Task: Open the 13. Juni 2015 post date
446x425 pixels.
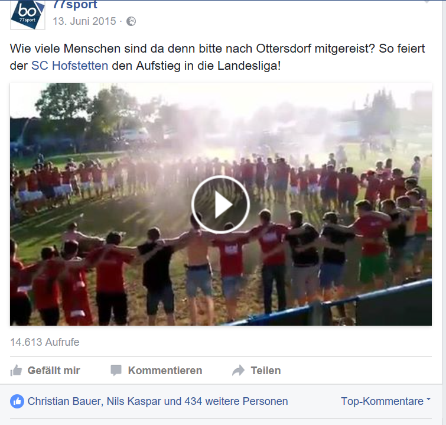Action: coord(84,21)
